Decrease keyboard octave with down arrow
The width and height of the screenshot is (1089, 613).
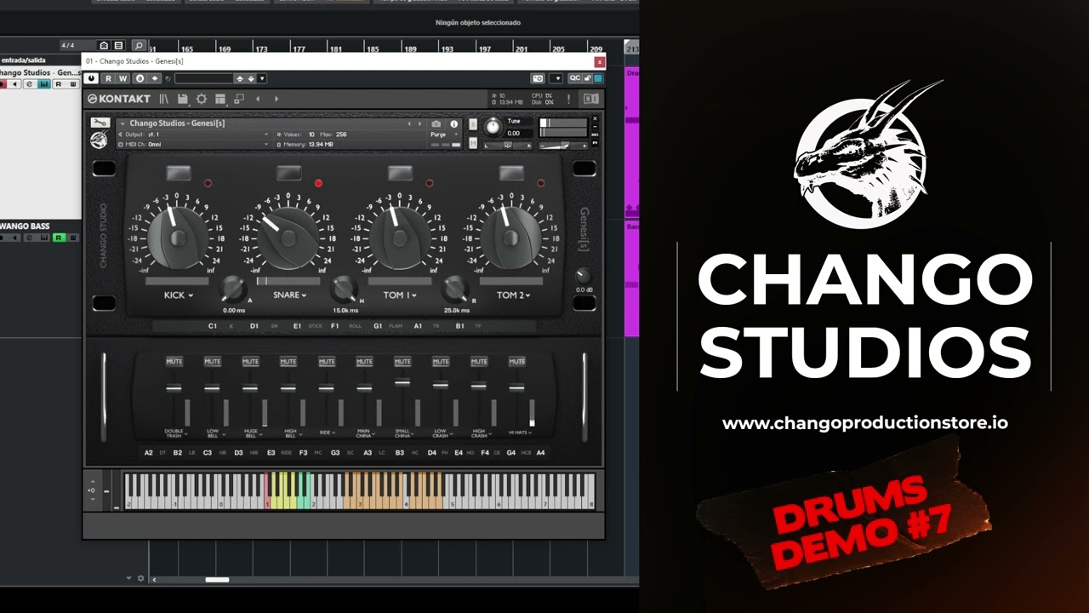click(x=93, y=499)
